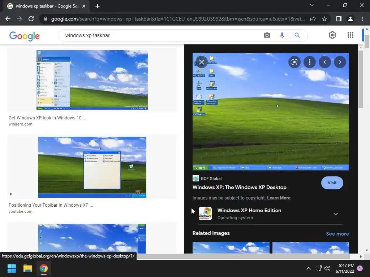Screen dimensions: 370x277
Task: Click 'See more' related images
Action: [337, 234]
